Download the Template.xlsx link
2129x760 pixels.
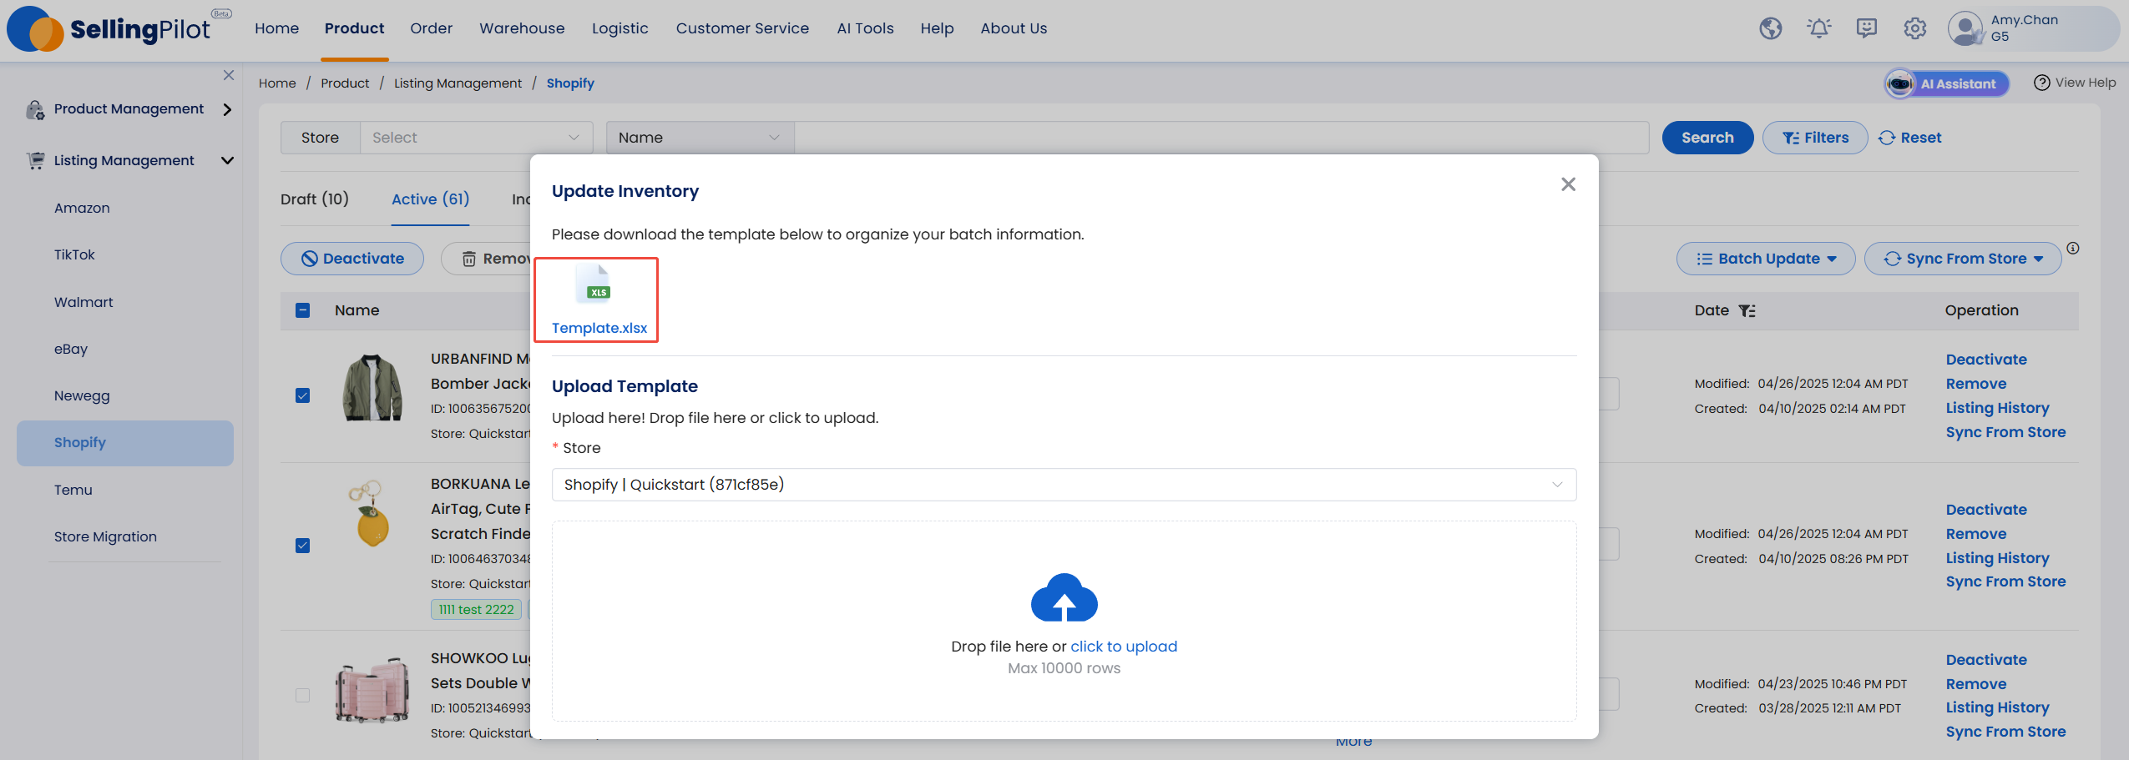click(x=599, y=328)
